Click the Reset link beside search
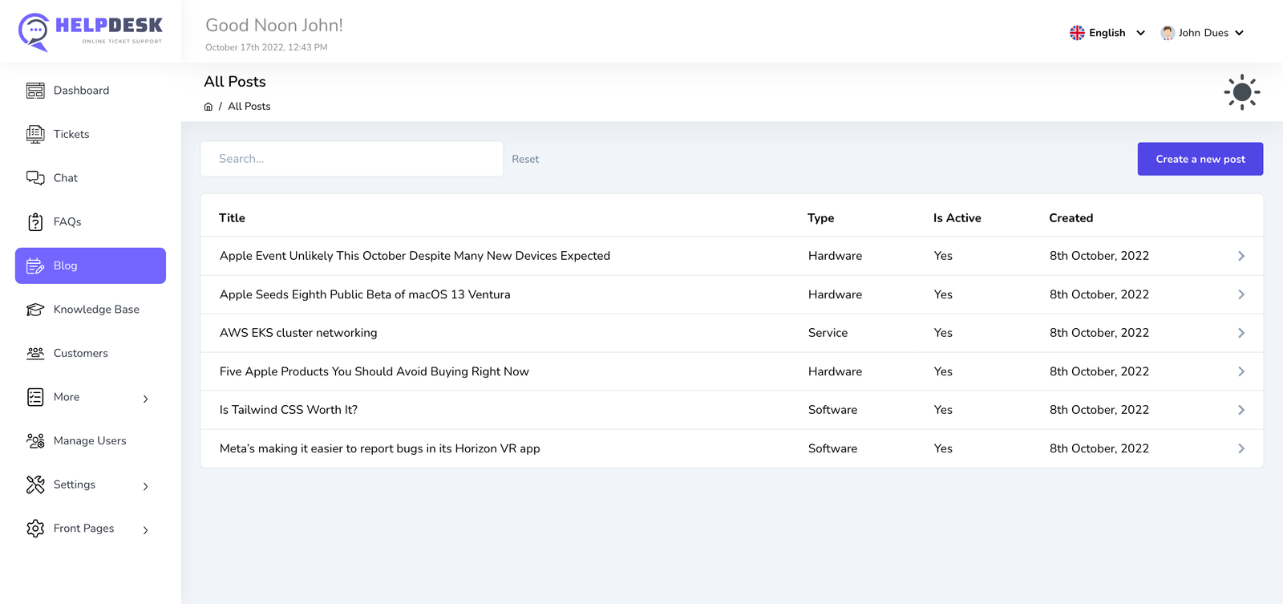 (525, 160)
